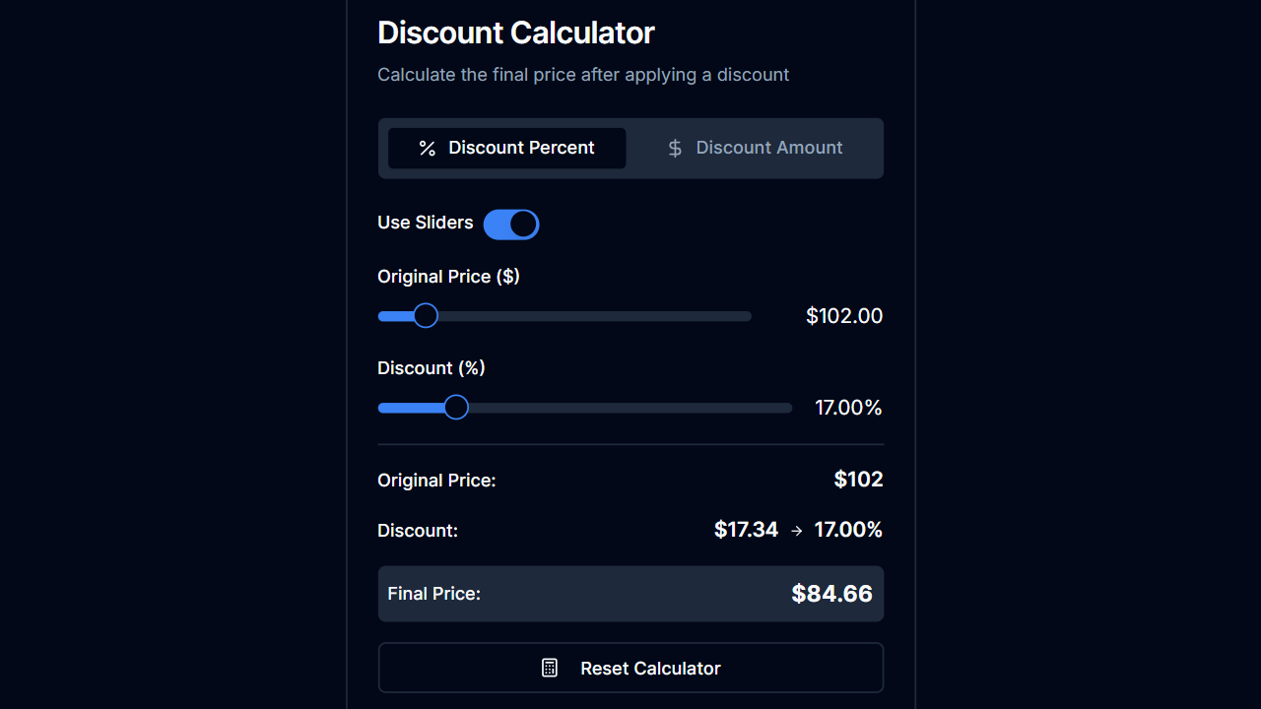The image size is (1261, 709).
Task: Click the dollar sign icon next to Discount Amount
Action: (674, 148)
